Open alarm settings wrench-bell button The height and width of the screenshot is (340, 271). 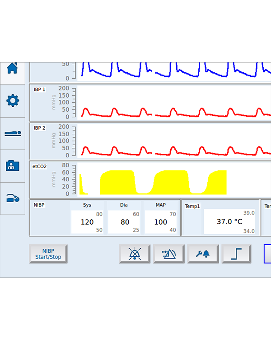(203, 254)
